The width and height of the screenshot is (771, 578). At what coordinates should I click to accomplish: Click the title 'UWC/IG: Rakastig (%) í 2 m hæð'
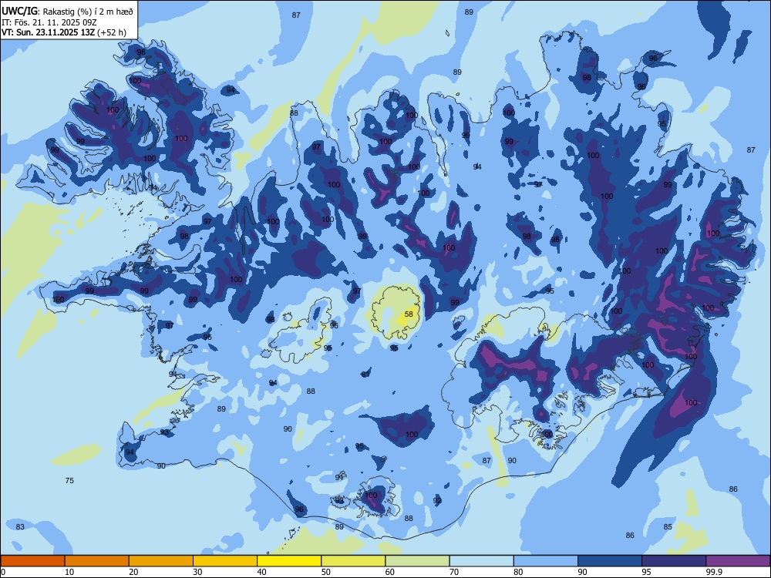(x=67, y=12)
